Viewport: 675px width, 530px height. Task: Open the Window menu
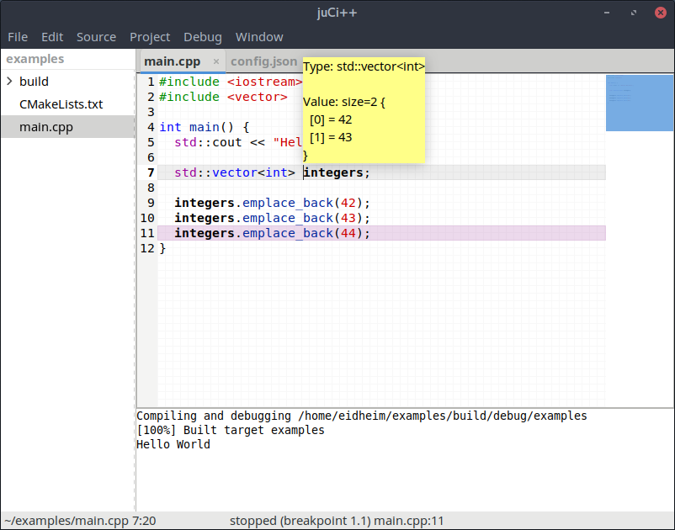[259, 37]
